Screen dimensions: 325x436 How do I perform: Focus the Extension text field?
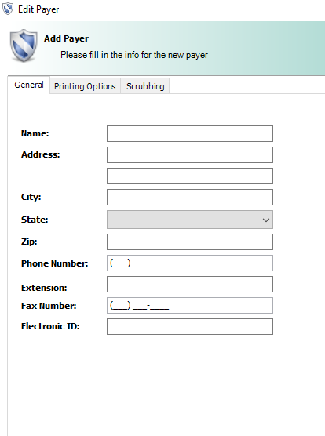pos(190,284)
